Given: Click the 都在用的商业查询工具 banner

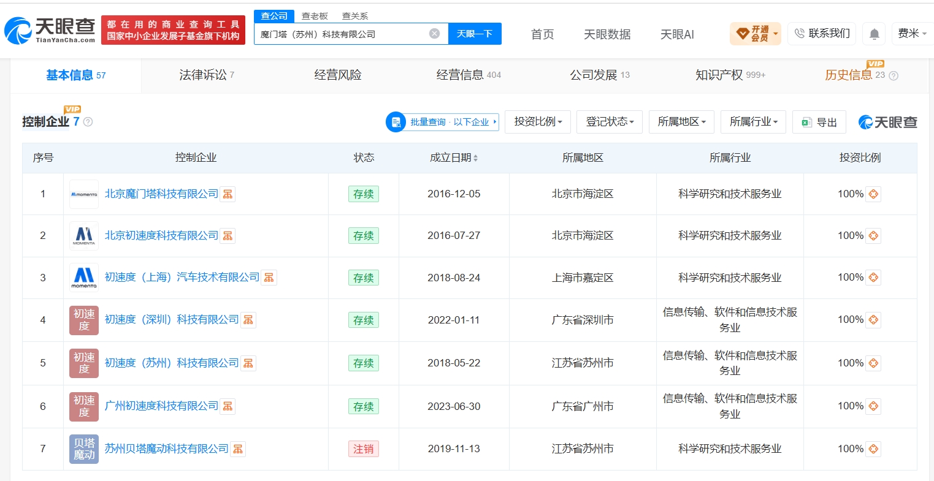Looking at the screenshot, I should tap(173, 30).
